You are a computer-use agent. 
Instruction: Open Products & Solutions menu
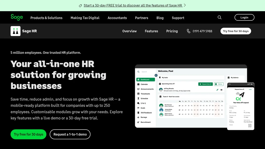click(46, 18)
